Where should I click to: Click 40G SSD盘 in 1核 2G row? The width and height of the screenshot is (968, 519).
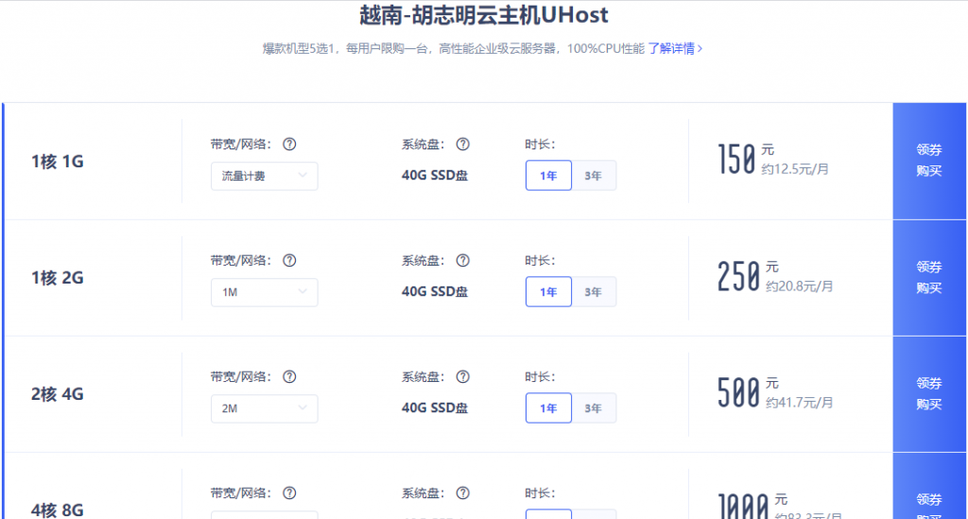click(435, 291)
